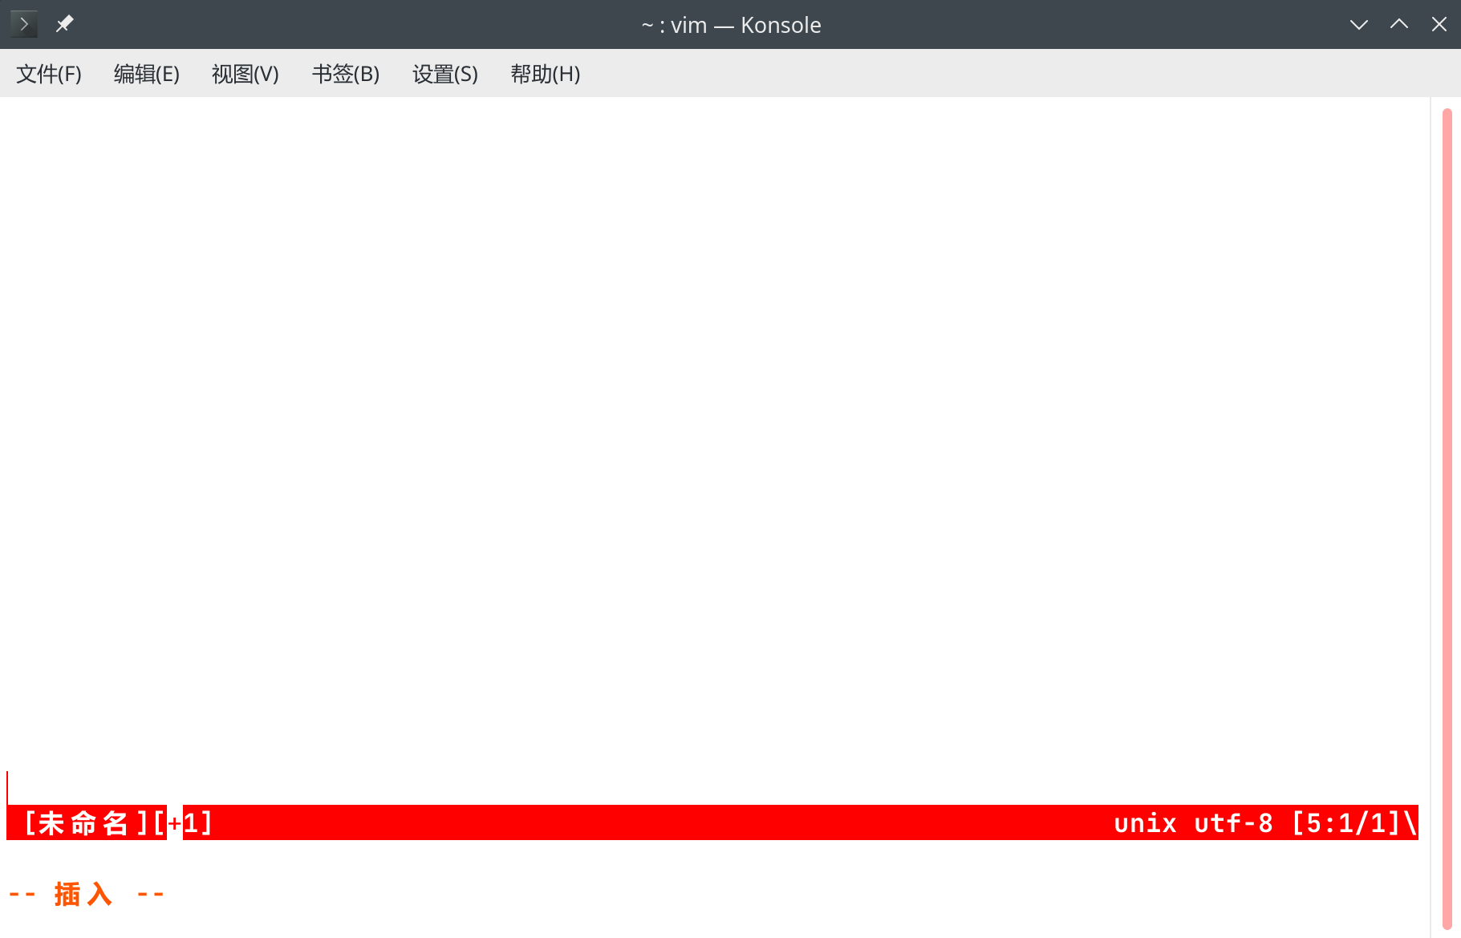Open the 视图(V) menu
1461x938 pixels.
click(x=245, y=74)
